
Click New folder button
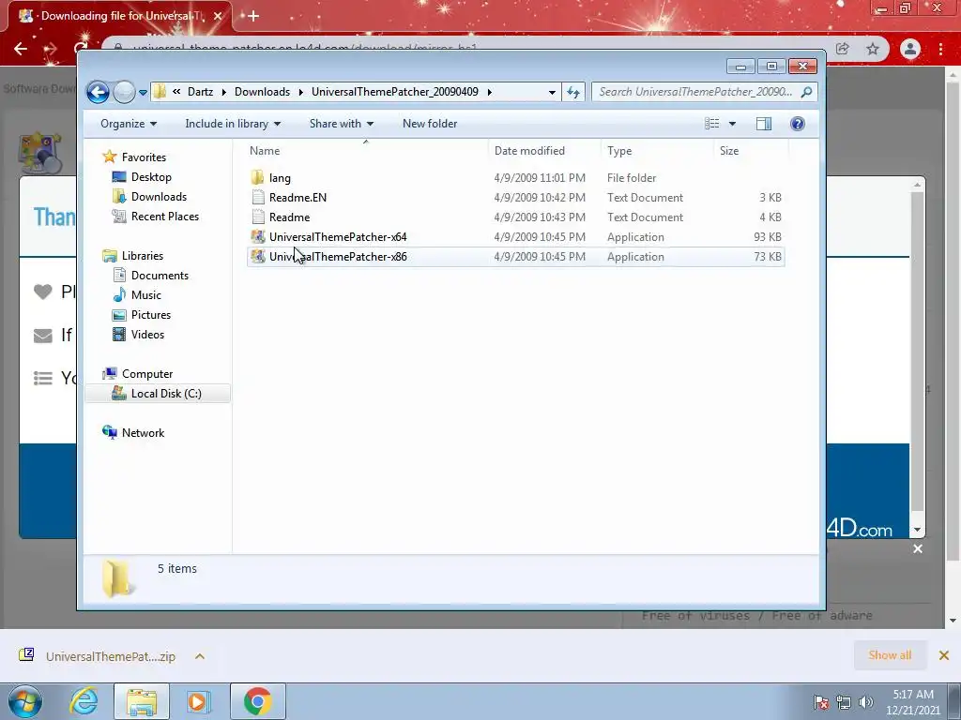(x=430, y=124)
